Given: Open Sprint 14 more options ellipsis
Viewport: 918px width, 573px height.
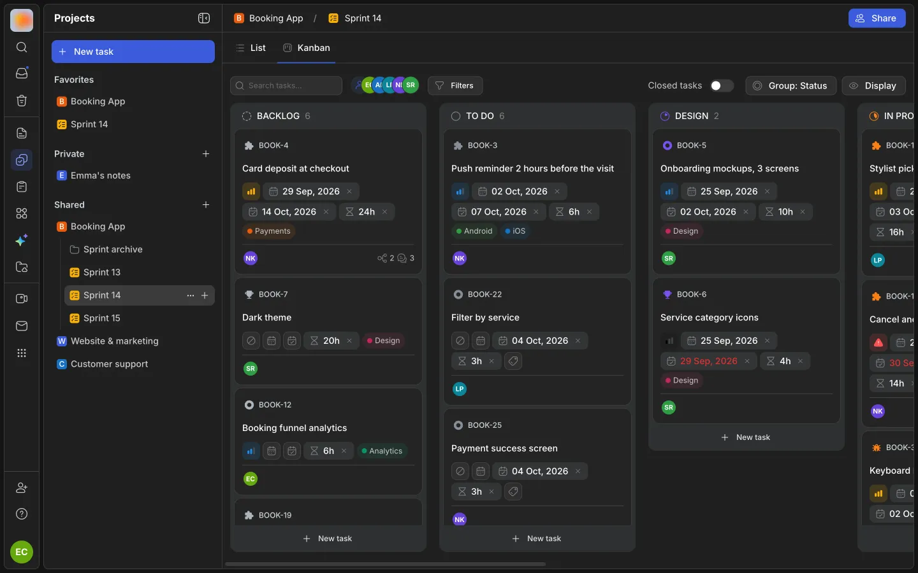Looking at the screenshot, I should pyautogui.click(x=190, y=295).
